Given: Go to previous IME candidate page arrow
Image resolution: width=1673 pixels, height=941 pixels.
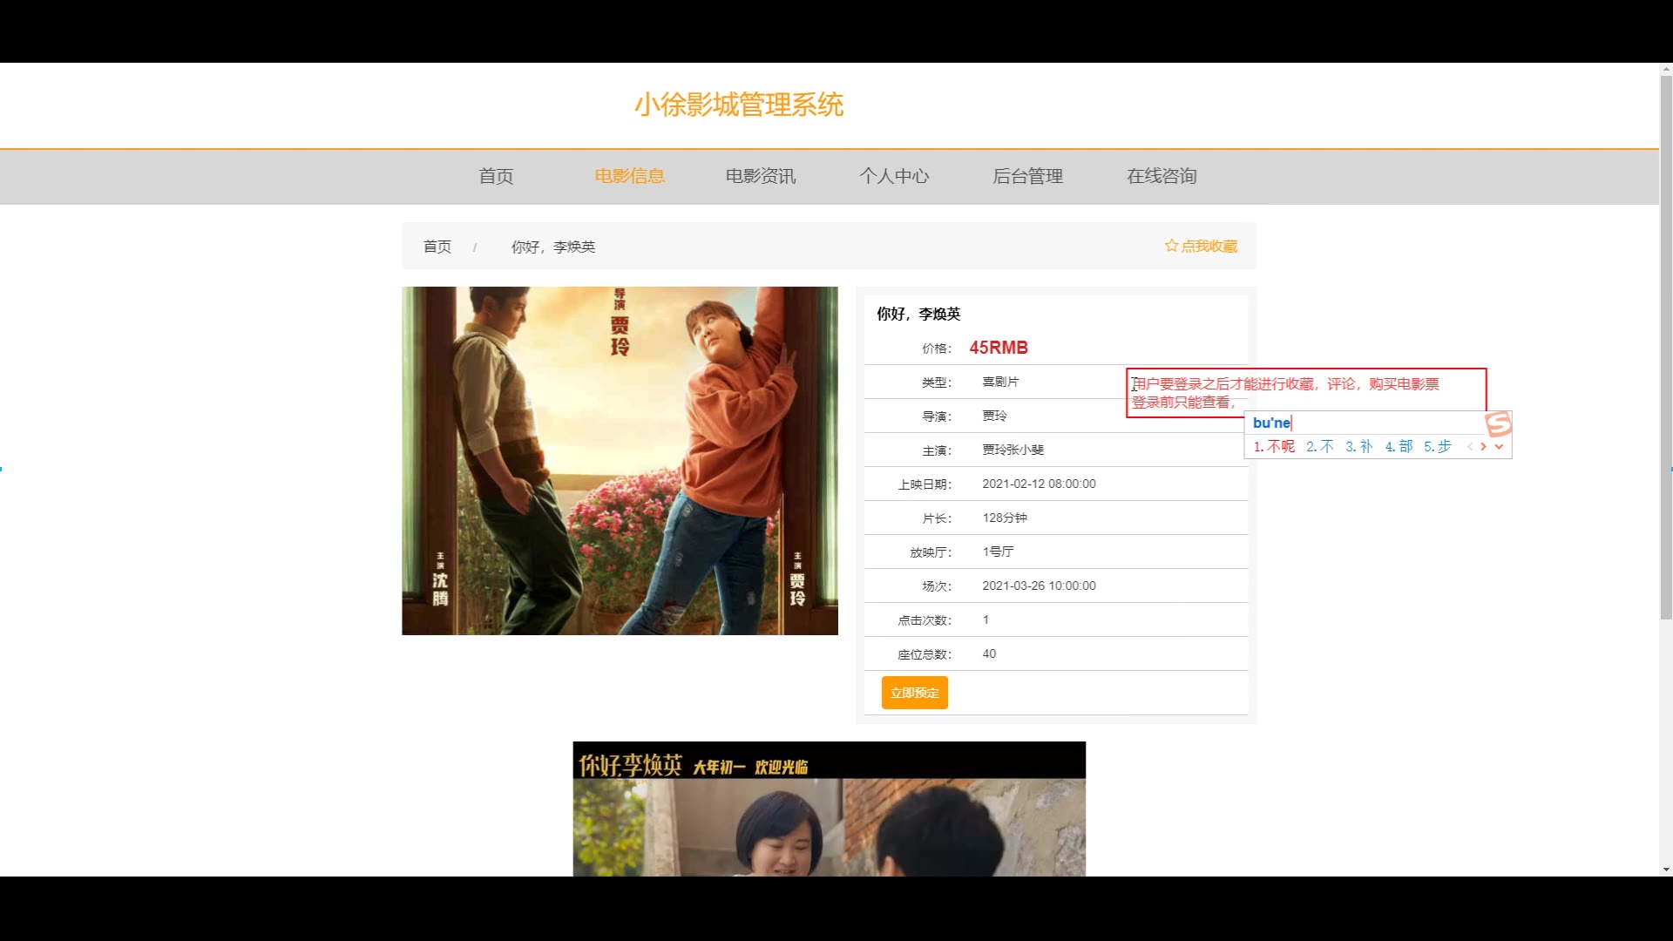Looking at the screenshot, I should (1469, 446).
